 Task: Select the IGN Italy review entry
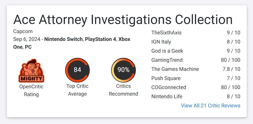coord(161,42)
